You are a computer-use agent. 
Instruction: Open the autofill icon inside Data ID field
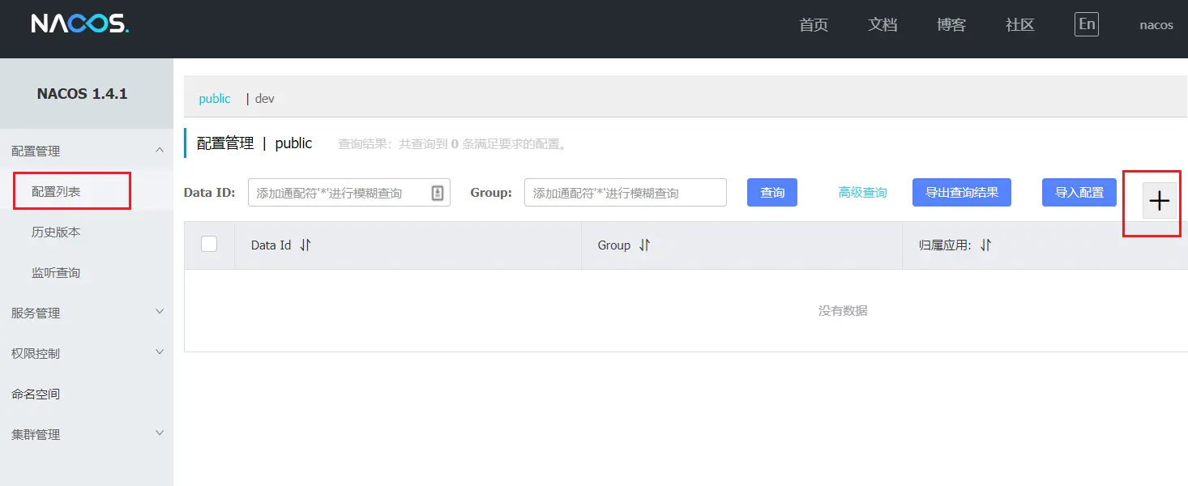click(x=438, y=192)
